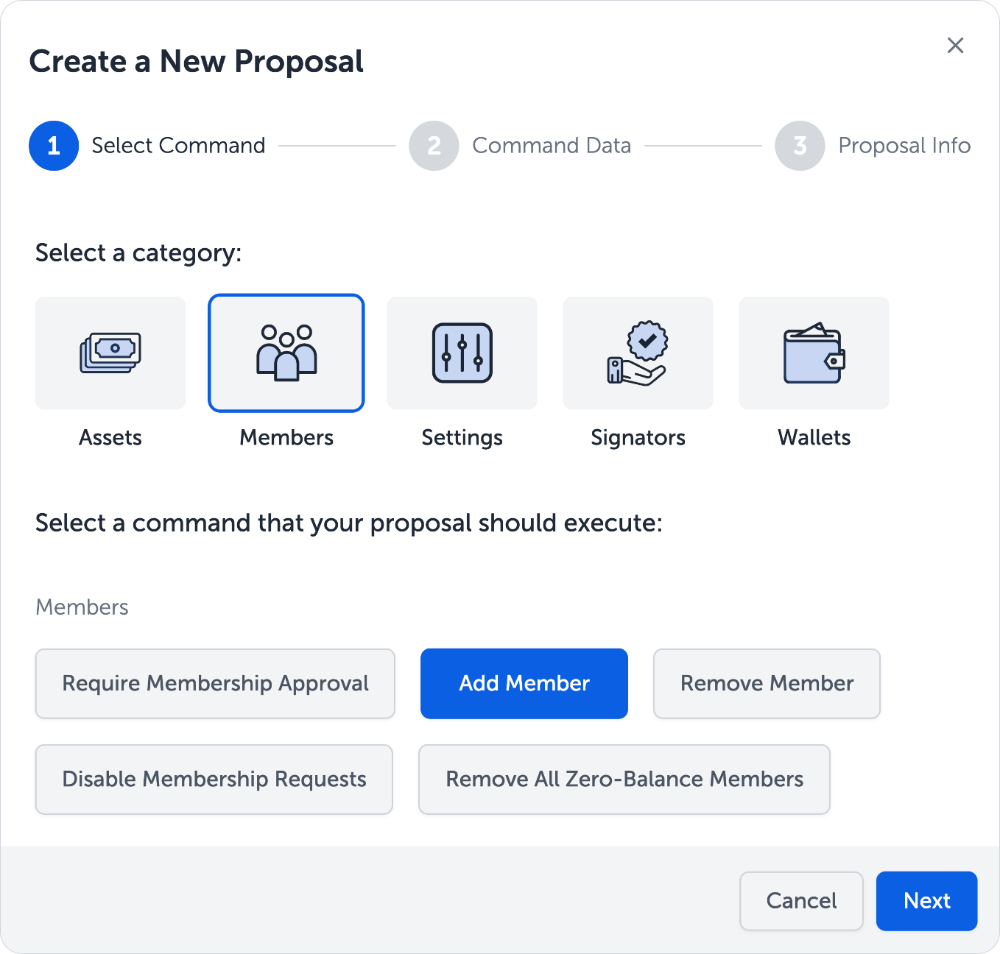Pick the Settings sliders icon
This screenshot has width=1000, height=954.
462,353
